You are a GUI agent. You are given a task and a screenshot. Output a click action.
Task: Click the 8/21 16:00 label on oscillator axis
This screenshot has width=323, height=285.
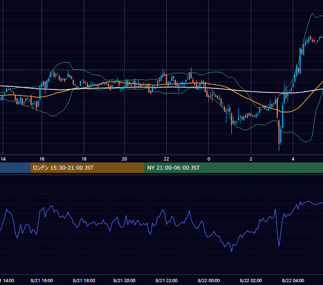[42, 280]
